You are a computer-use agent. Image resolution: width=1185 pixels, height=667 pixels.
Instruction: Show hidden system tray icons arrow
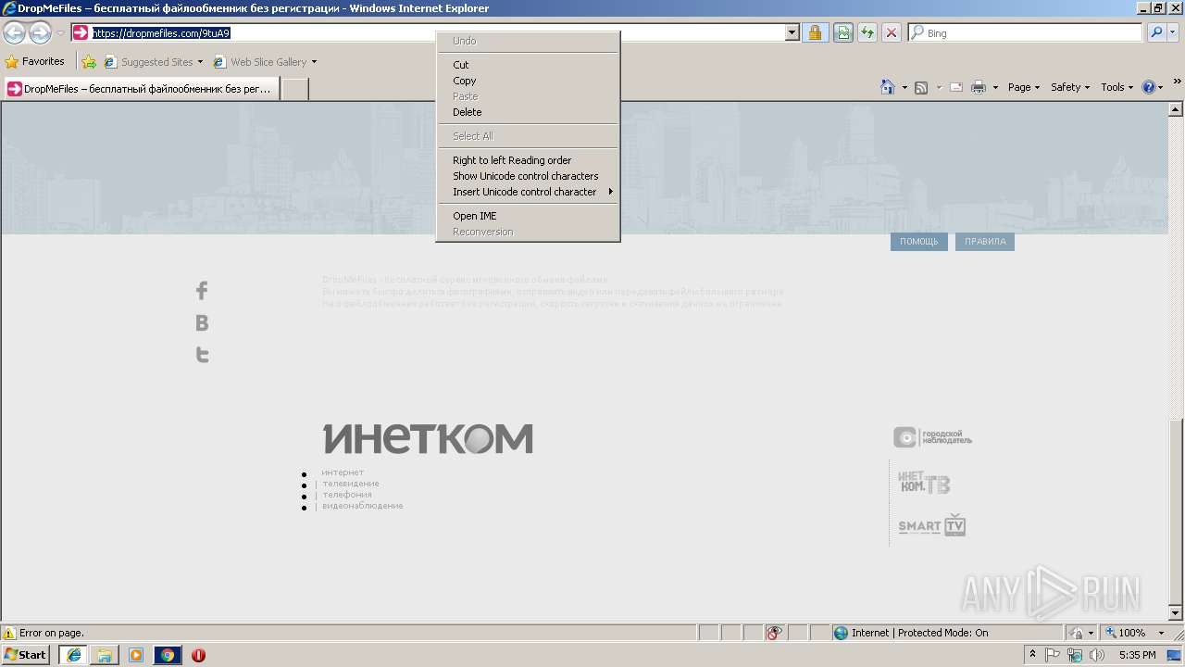(x=1033, y=655)
